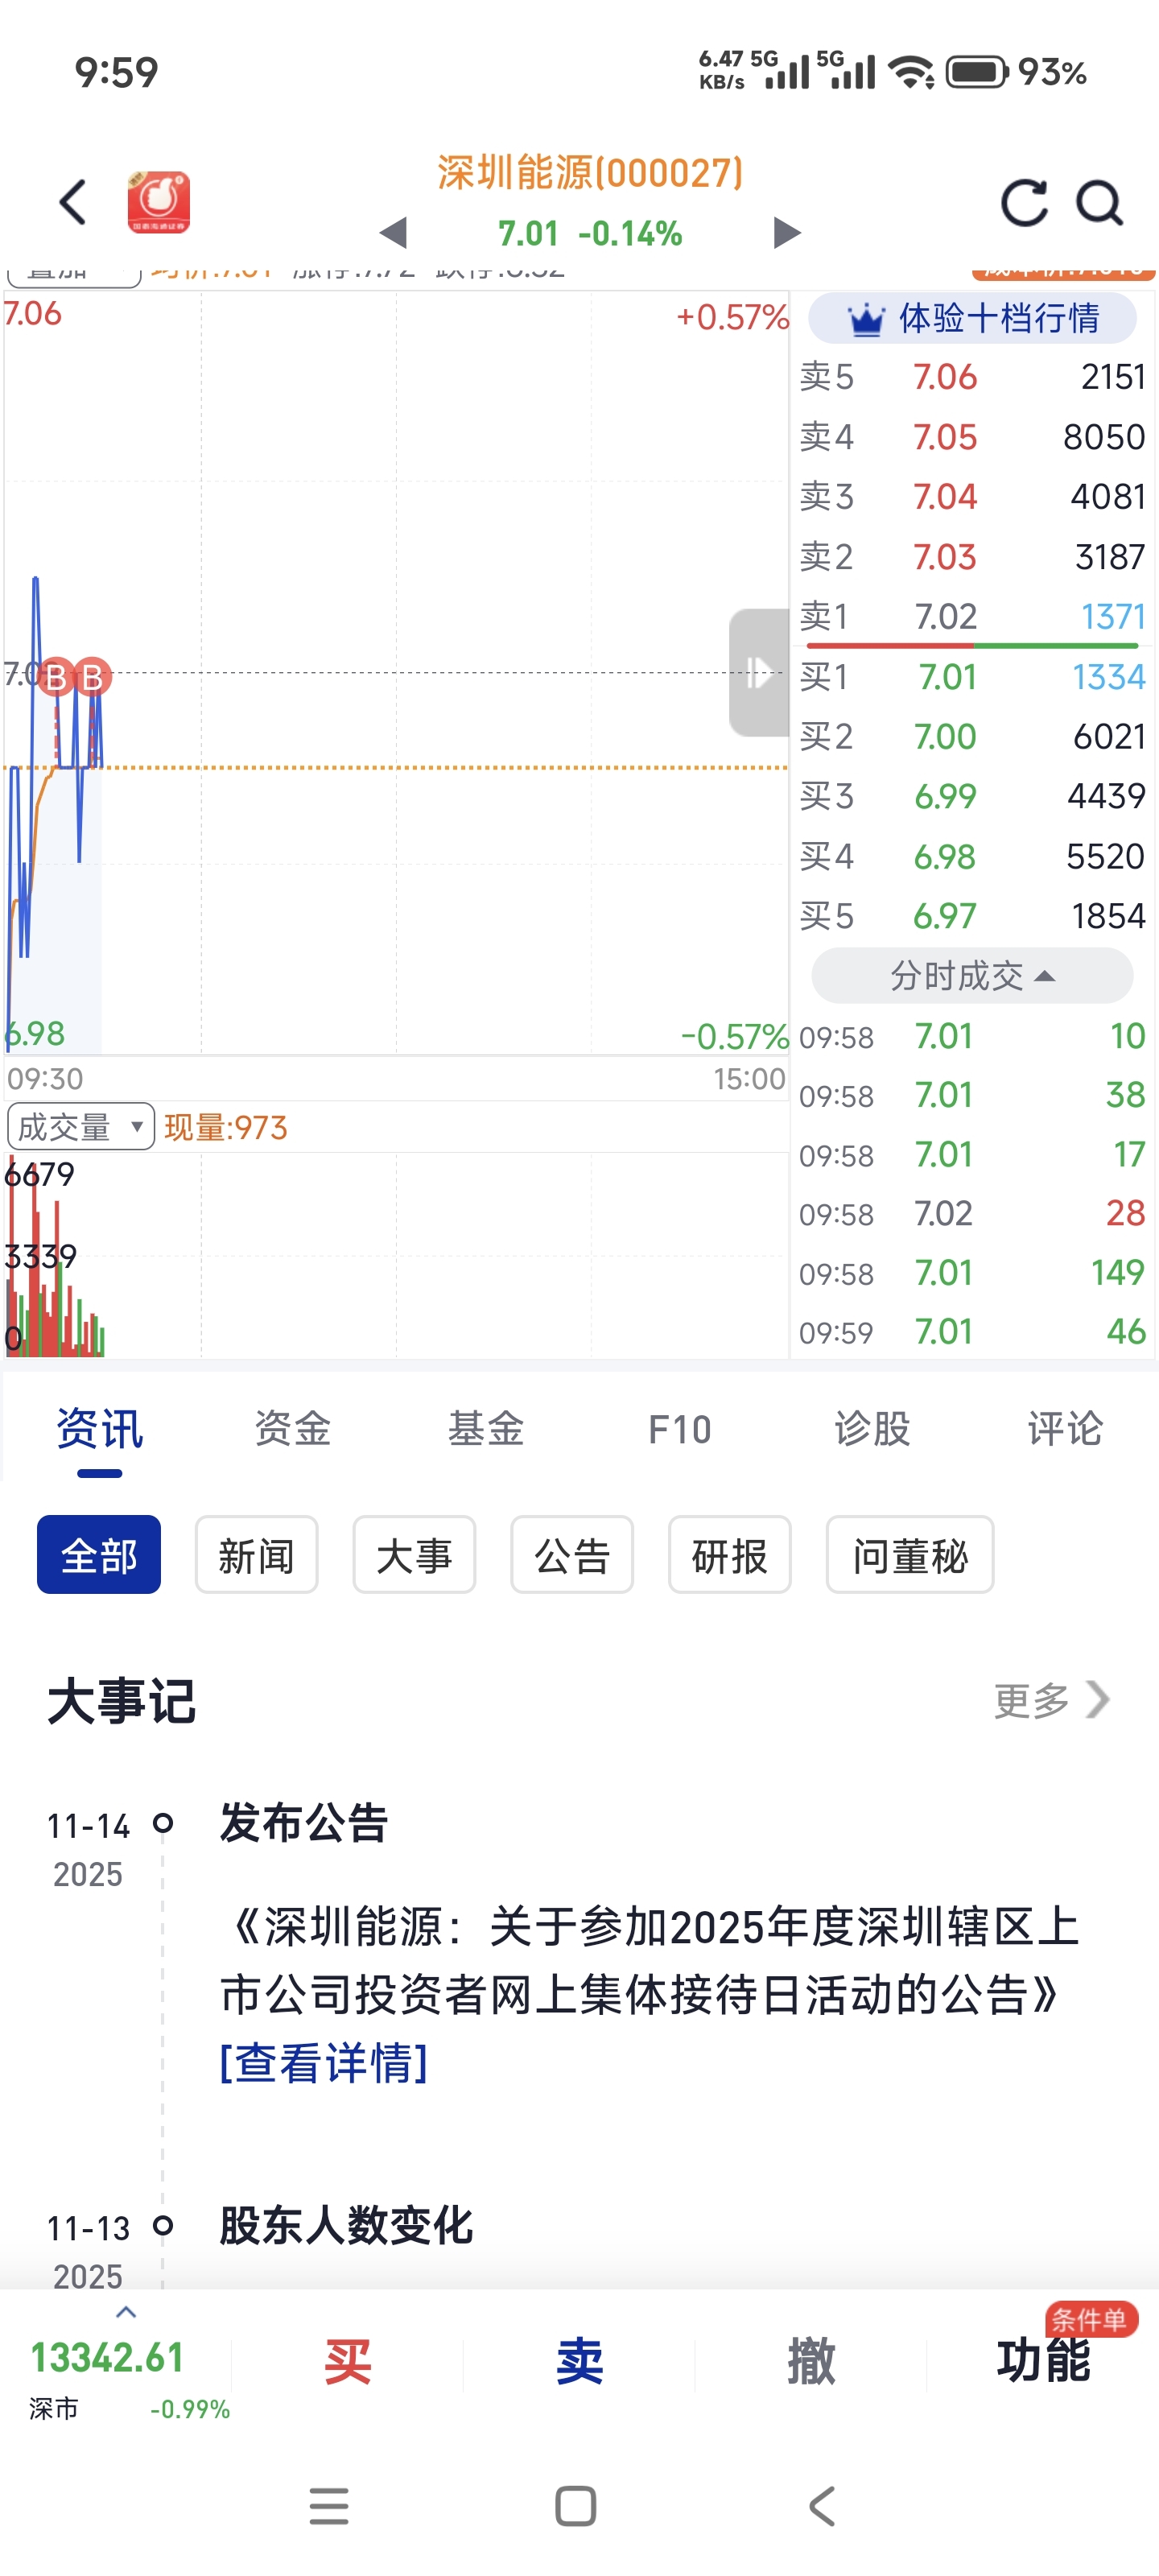
Task: Switch to the 资讯 tab
Action: (x=99, y=1429)
